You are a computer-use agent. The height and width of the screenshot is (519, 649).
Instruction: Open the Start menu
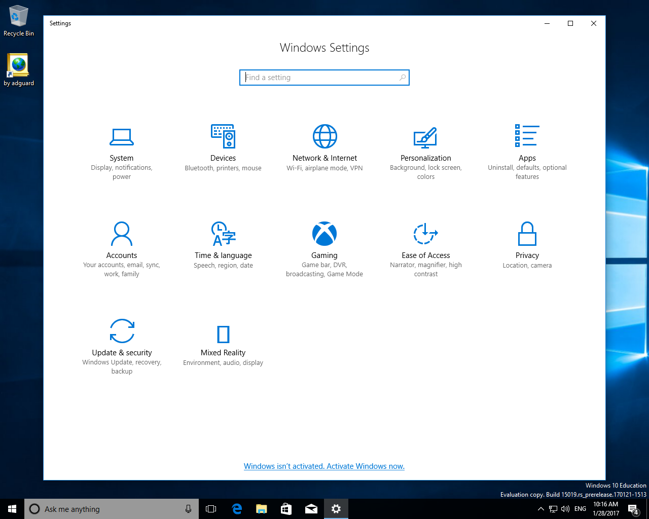point(12,509)
